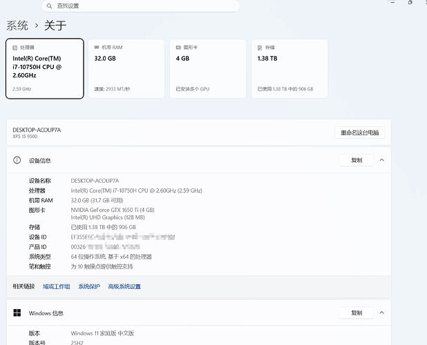Click the processor chip icon

pyautogui.click(x=15, y=48)
